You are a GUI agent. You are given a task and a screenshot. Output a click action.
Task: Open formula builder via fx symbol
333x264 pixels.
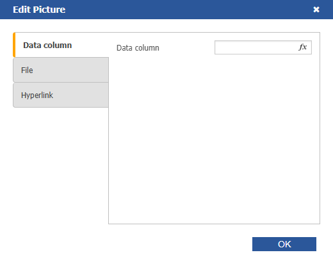(x=303, y=47)
